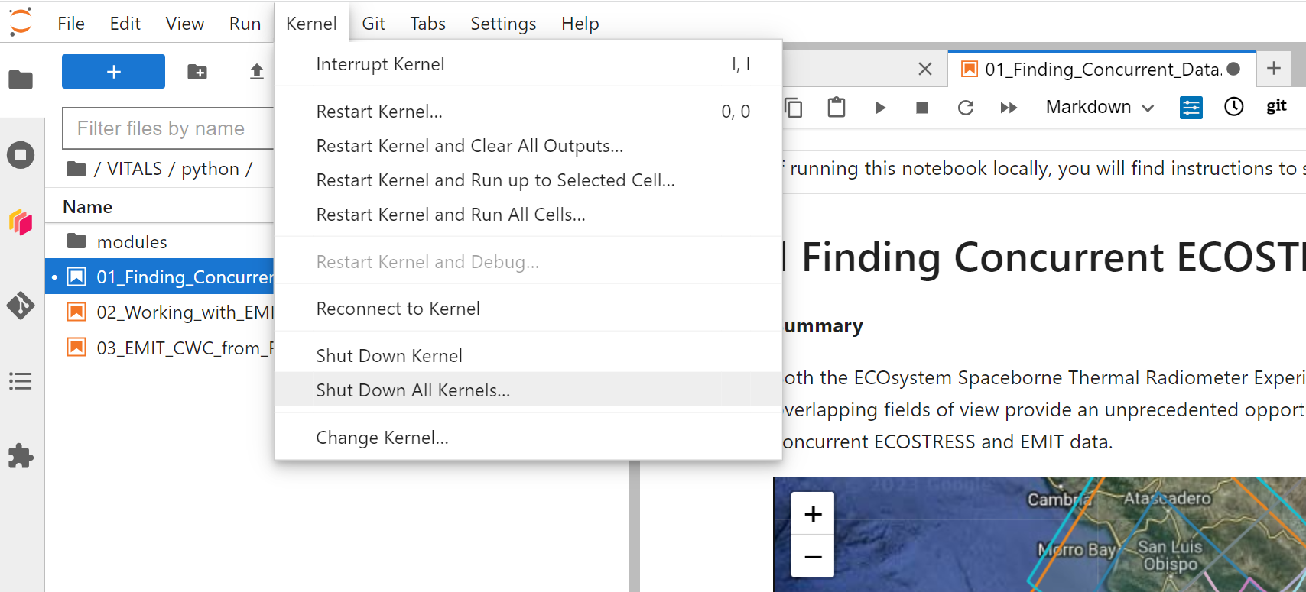Viewport: 1306px width, 592px height.
Task: Open the colorful hub sidebar icon
Action: (x=21, y=222)
